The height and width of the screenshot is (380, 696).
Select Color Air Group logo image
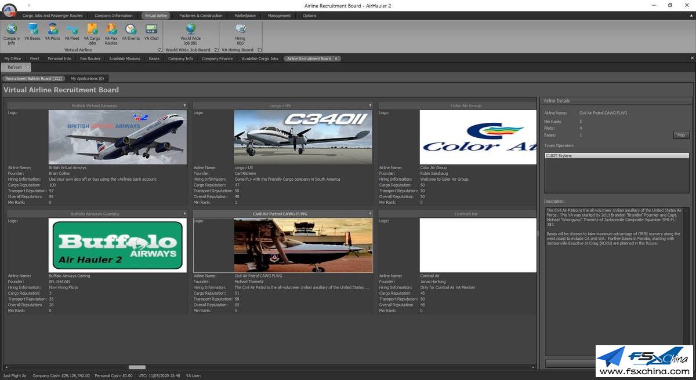(478, 137)
